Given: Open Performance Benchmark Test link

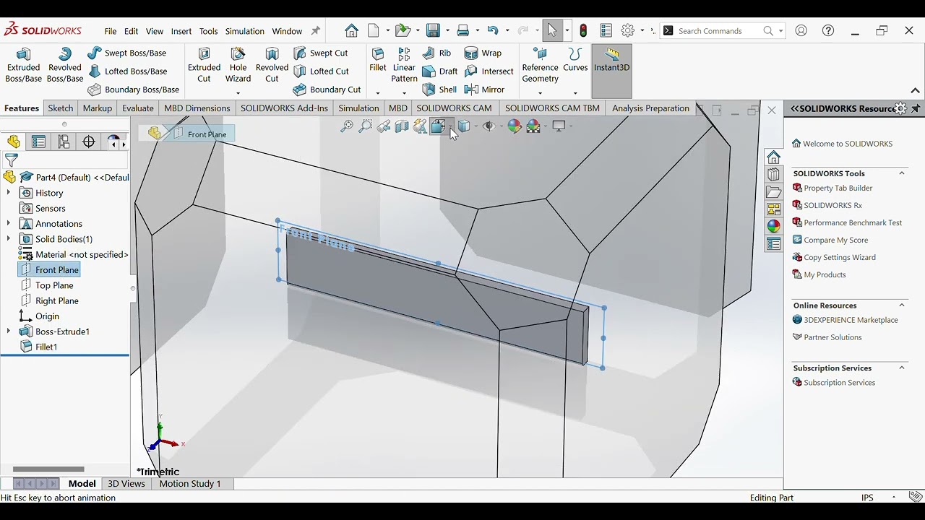Looking at the screenshot, I should [x=853, y=223].
